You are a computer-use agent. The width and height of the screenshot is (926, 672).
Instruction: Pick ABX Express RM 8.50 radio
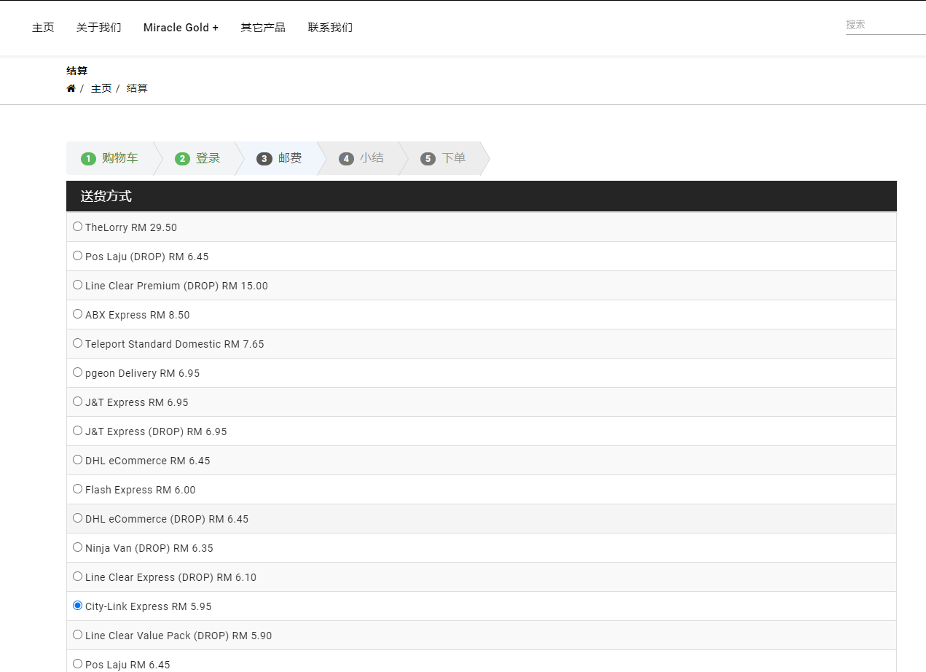pos(77,314)
